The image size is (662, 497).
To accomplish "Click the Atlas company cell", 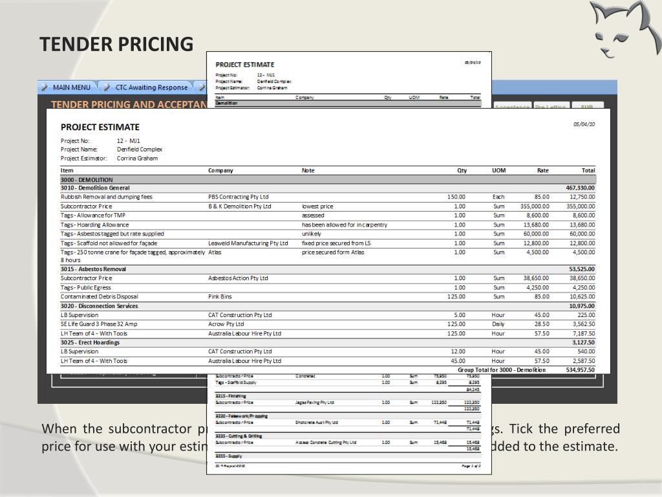I will pyautogui.click(x=215, y=252).
